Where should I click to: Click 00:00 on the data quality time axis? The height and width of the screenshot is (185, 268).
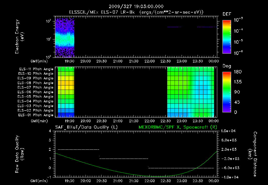[214, 181]
